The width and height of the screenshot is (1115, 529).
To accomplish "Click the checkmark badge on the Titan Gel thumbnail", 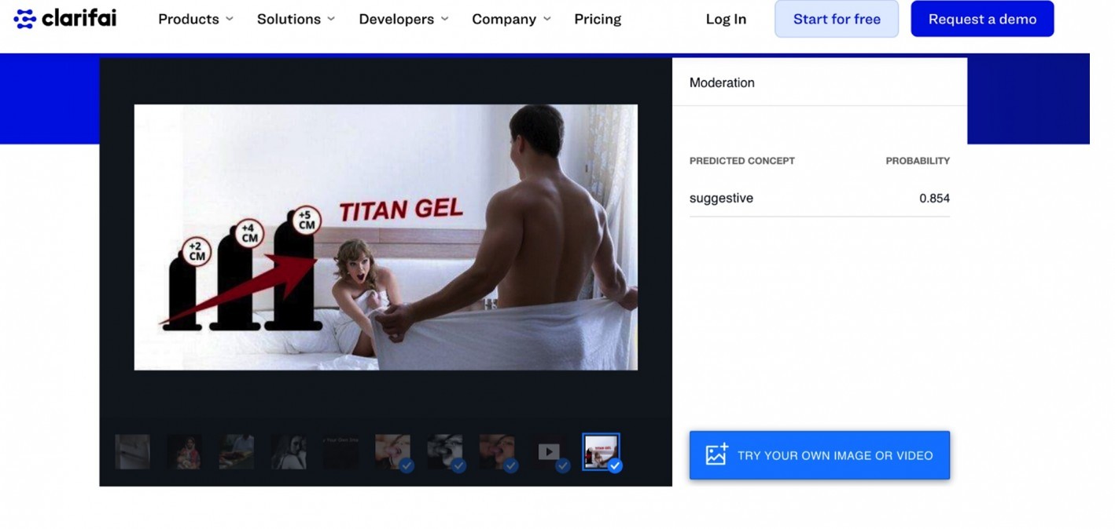I will (x=615, y=466).
